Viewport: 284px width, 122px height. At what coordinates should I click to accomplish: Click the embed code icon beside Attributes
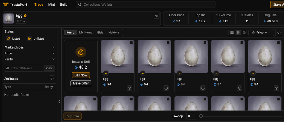click(x=52, y=78)
